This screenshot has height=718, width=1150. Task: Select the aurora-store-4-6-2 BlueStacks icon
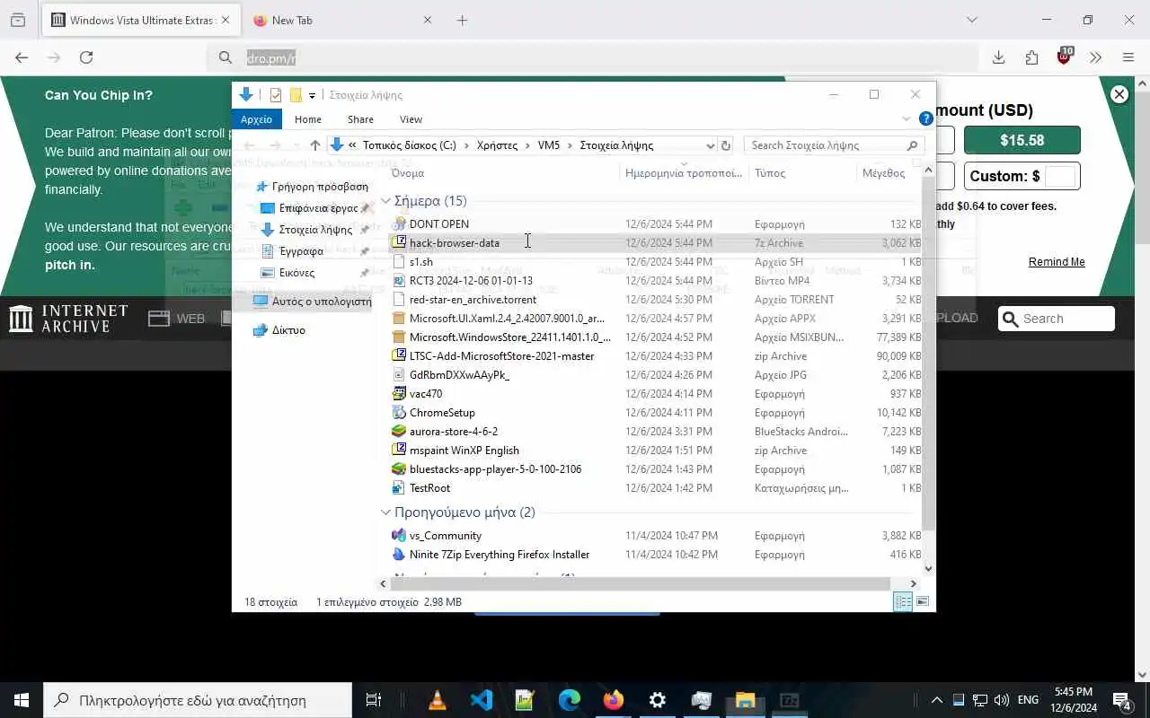click(400, 431)
